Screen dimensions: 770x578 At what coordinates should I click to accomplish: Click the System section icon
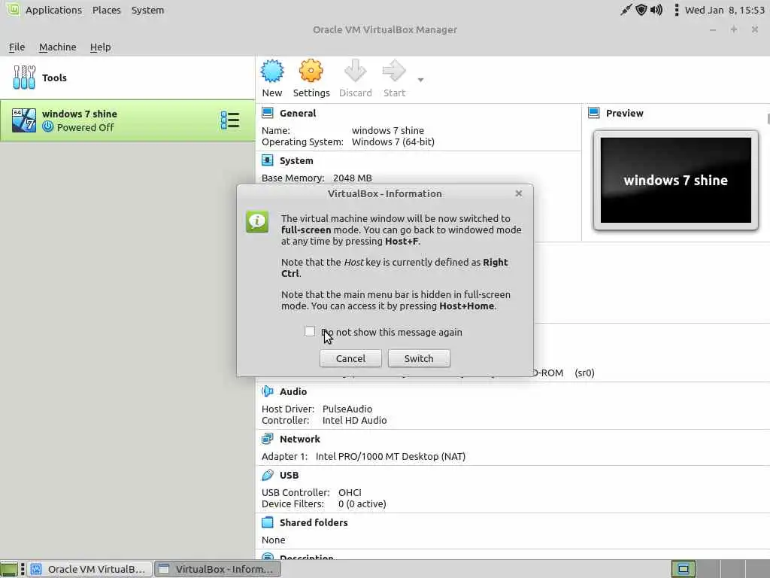click(268, 160)
